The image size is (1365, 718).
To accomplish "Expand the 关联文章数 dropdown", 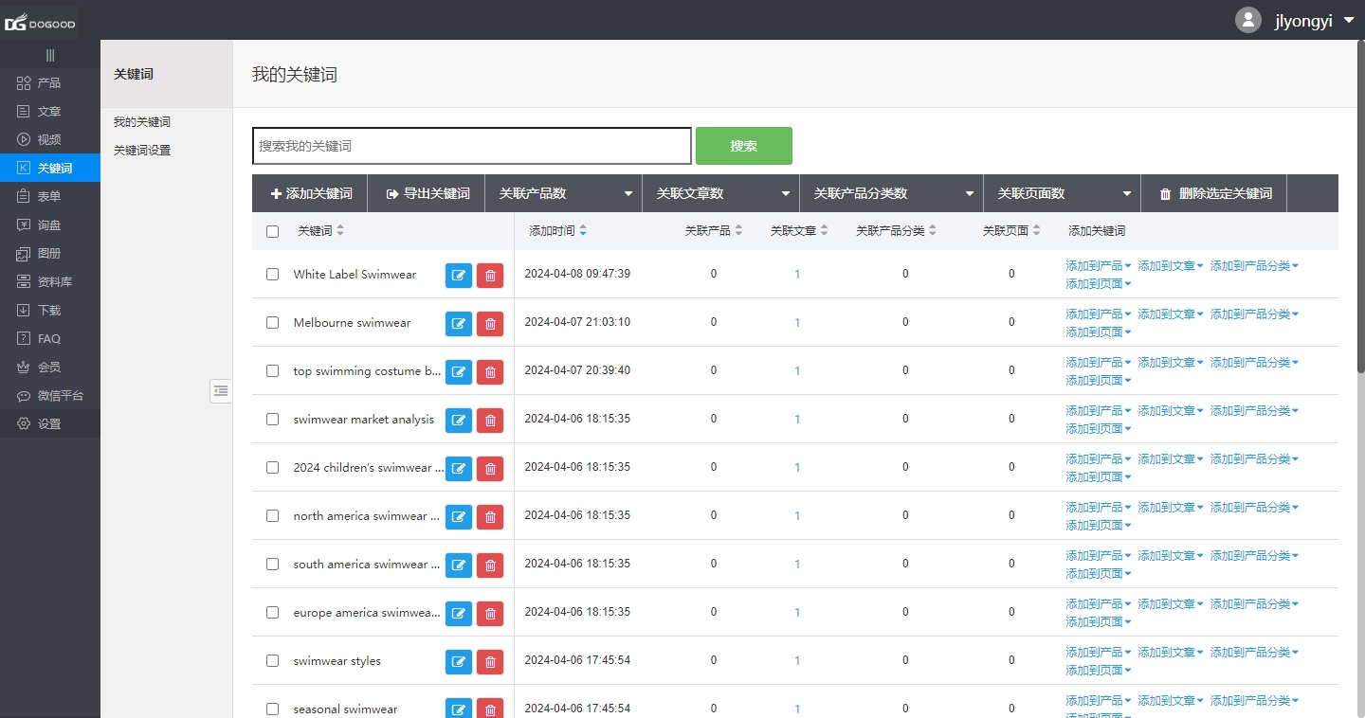I will coord(720,193).
